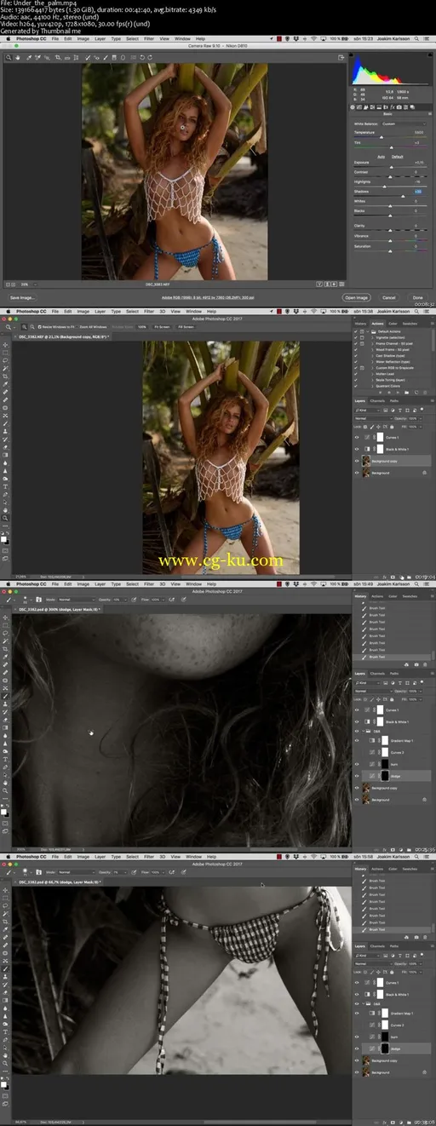
Task: Open Tone Curve panel icon in Camera Raw
Action: point(359,107)
